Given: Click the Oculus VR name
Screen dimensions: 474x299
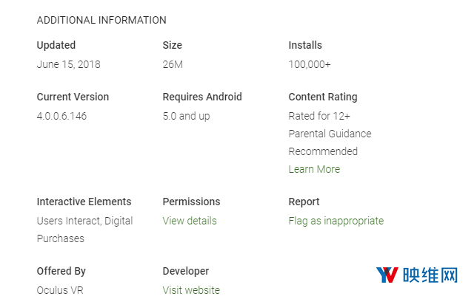Looking at the screenshot, I should pyautogui.click(x=60, y=290).
